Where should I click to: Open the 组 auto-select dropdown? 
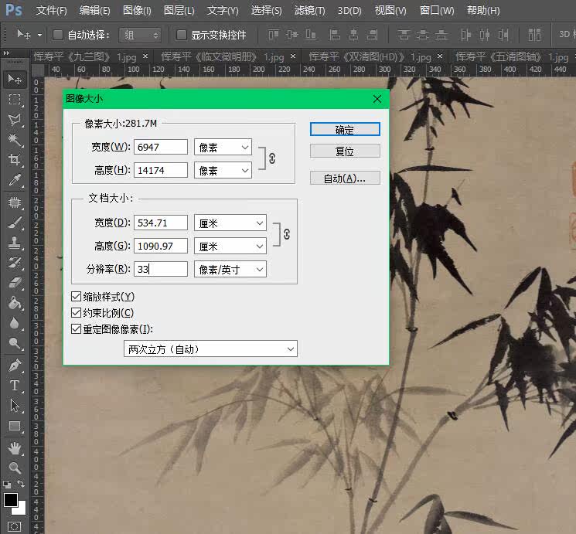coord(140,36)
